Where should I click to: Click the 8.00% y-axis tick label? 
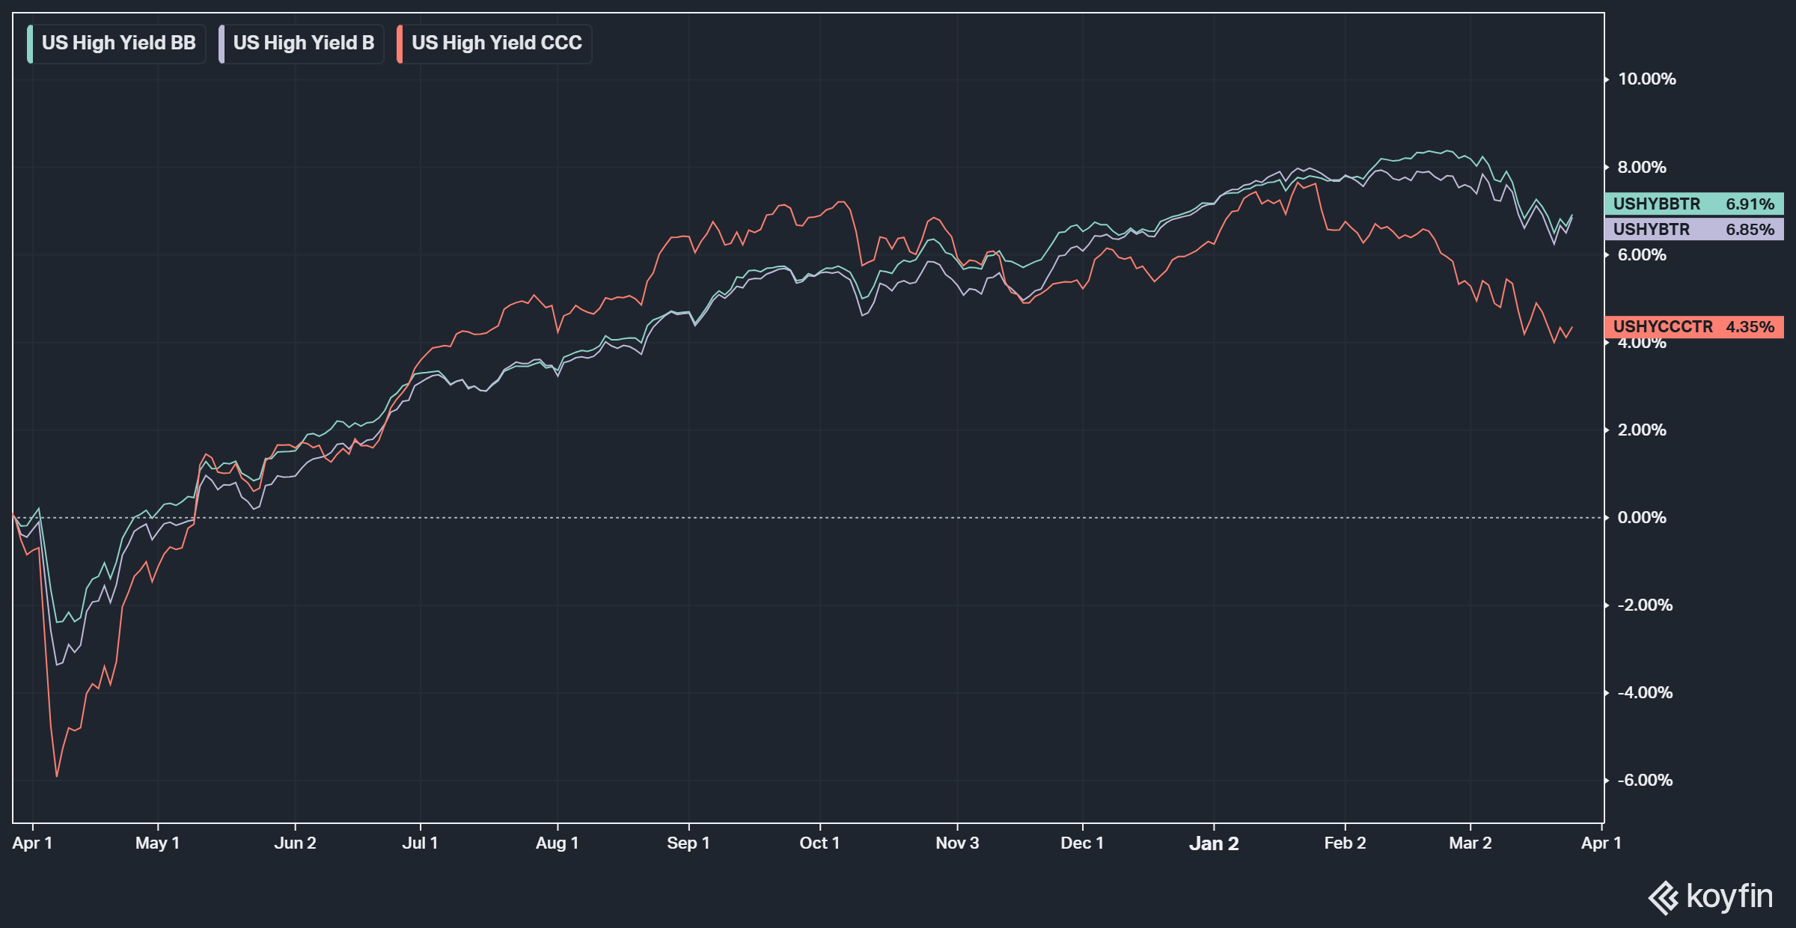(x=1641, y=167)
